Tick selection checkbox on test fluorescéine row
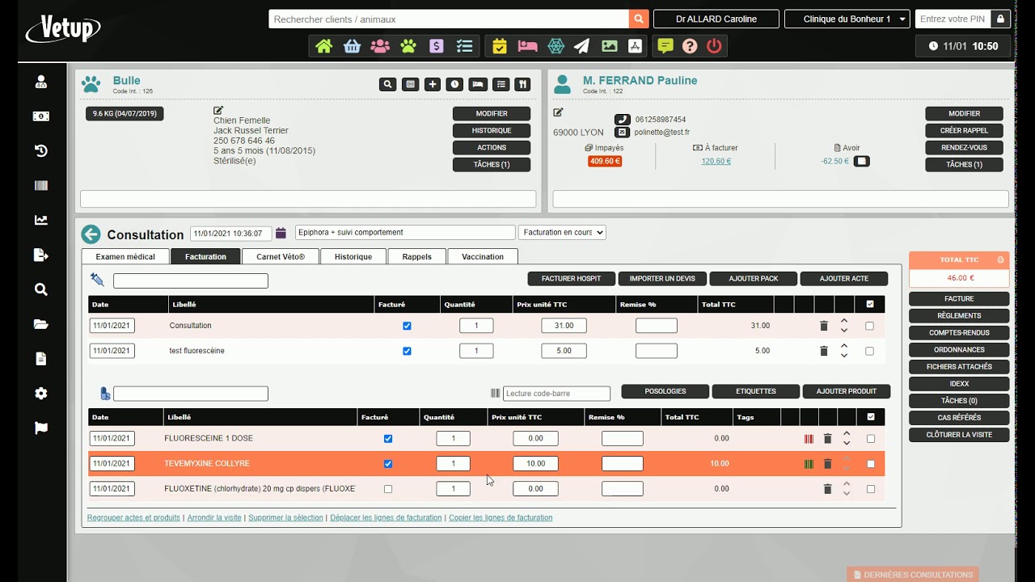Viewport: 1035px width, 582px height. tap(870, 352)
